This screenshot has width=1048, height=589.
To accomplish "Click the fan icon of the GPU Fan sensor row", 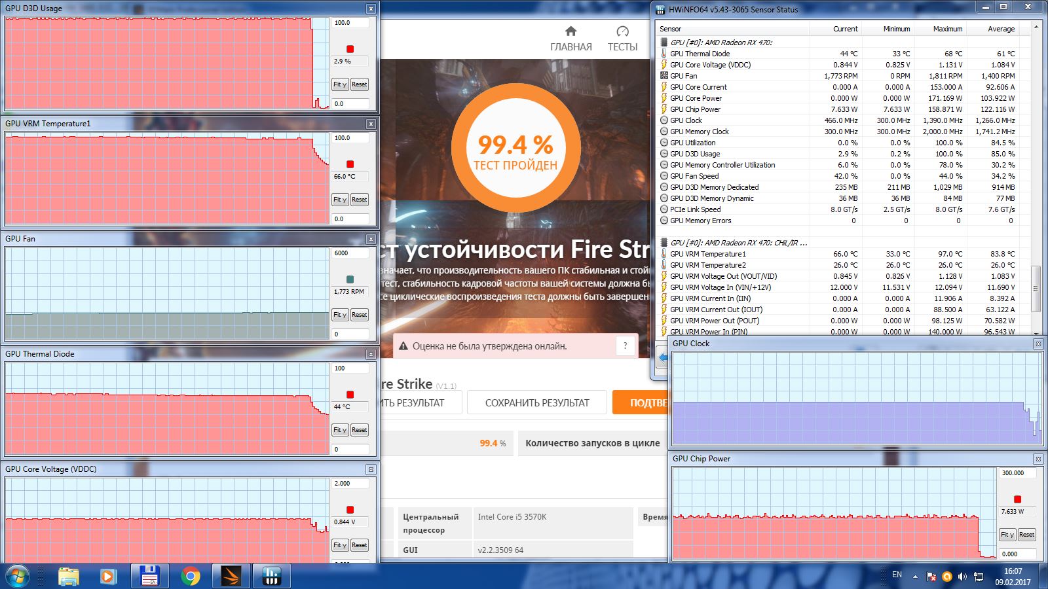I will (664, 76).
